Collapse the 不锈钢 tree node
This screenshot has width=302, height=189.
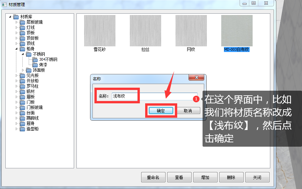coord(23,54)
